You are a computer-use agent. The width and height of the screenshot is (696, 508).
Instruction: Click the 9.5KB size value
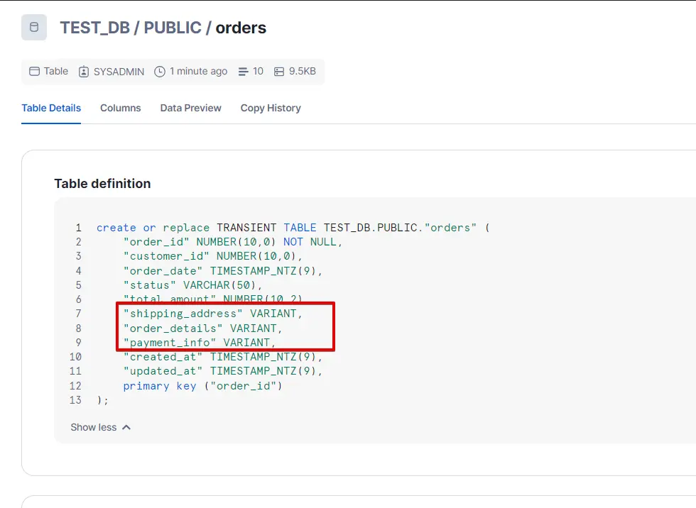(x=303, y=72)
